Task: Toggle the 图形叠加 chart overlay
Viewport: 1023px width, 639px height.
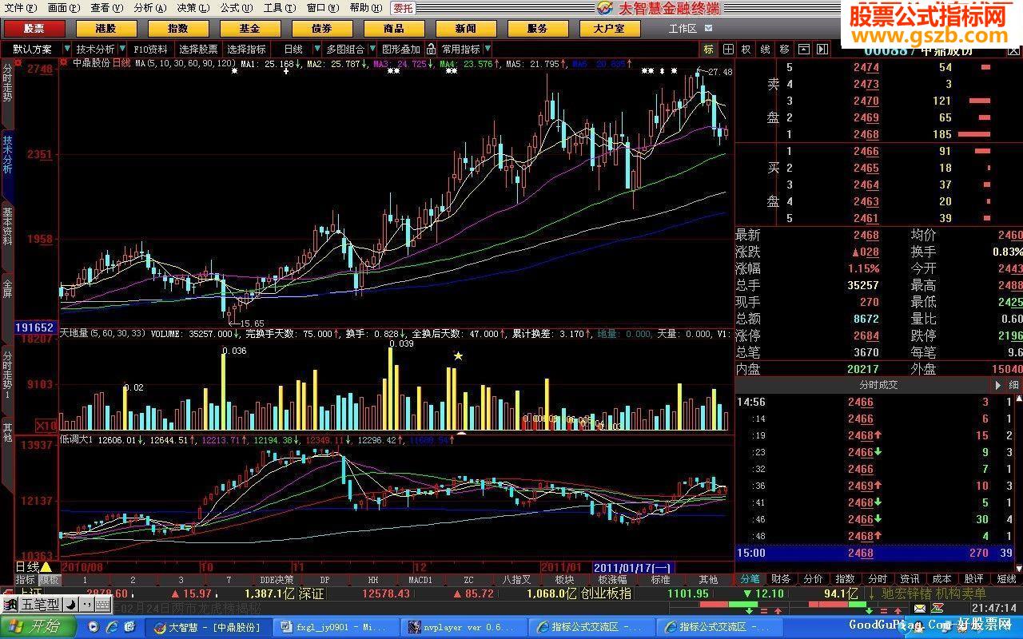Action: click(x=400, y=49)
